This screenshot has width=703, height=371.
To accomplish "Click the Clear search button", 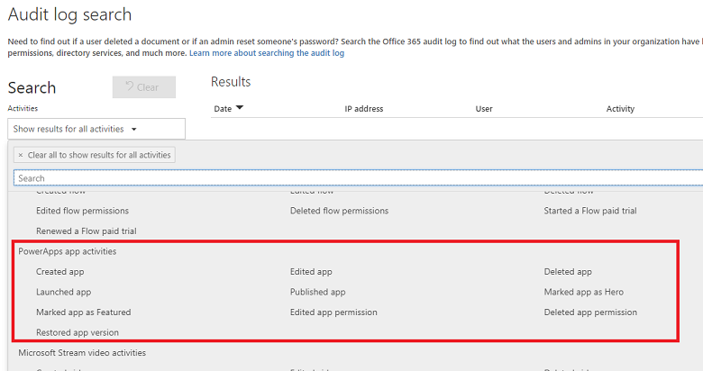I will [144, 87].
